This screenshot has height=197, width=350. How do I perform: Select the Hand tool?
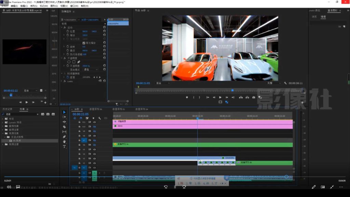coord(64,142)
